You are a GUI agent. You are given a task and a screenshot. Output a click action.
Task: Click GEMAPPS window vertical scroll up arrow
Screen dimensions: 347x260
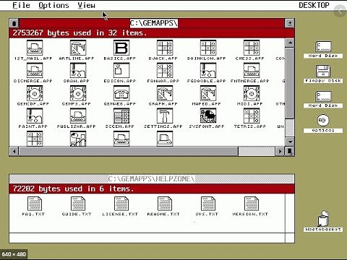[290, 43]
